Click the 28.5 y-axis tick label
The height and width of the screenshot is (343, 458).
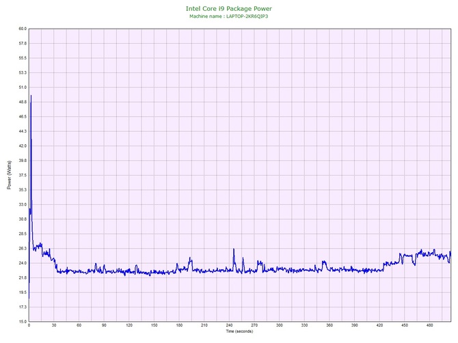pyautogui.click(x=23, y=234)
